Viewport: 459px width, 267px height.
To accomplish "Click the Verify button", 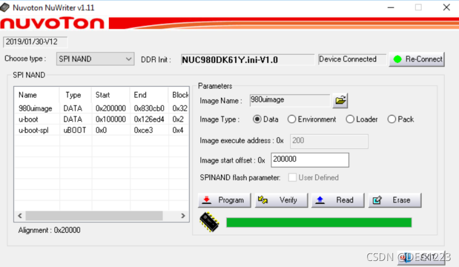I will [281, 200].
